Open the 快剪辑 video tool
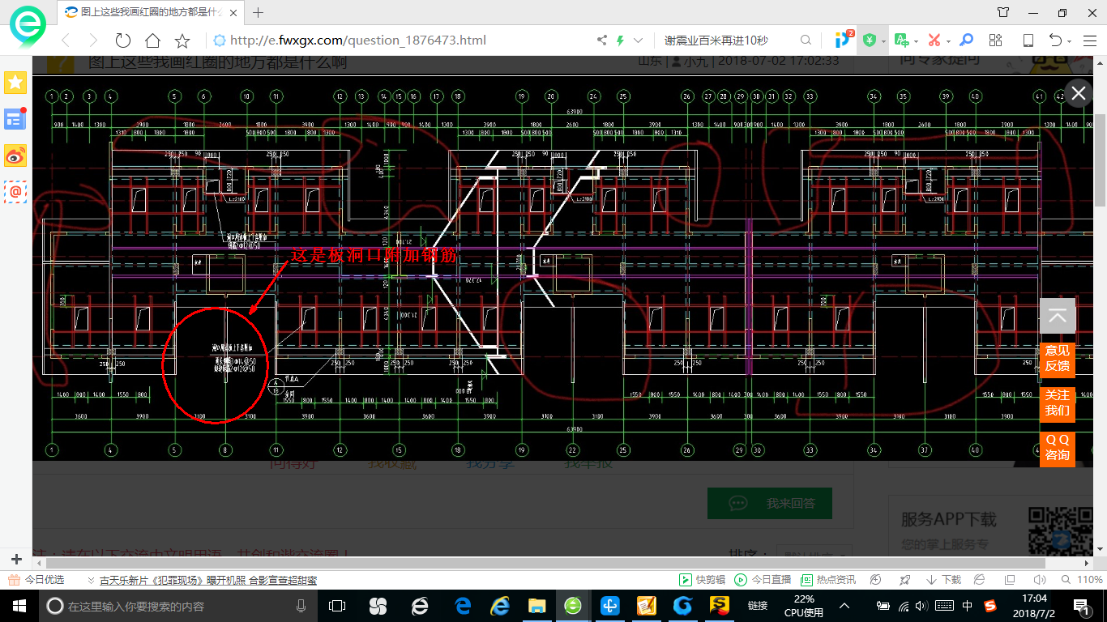 [x=702, y=580]
